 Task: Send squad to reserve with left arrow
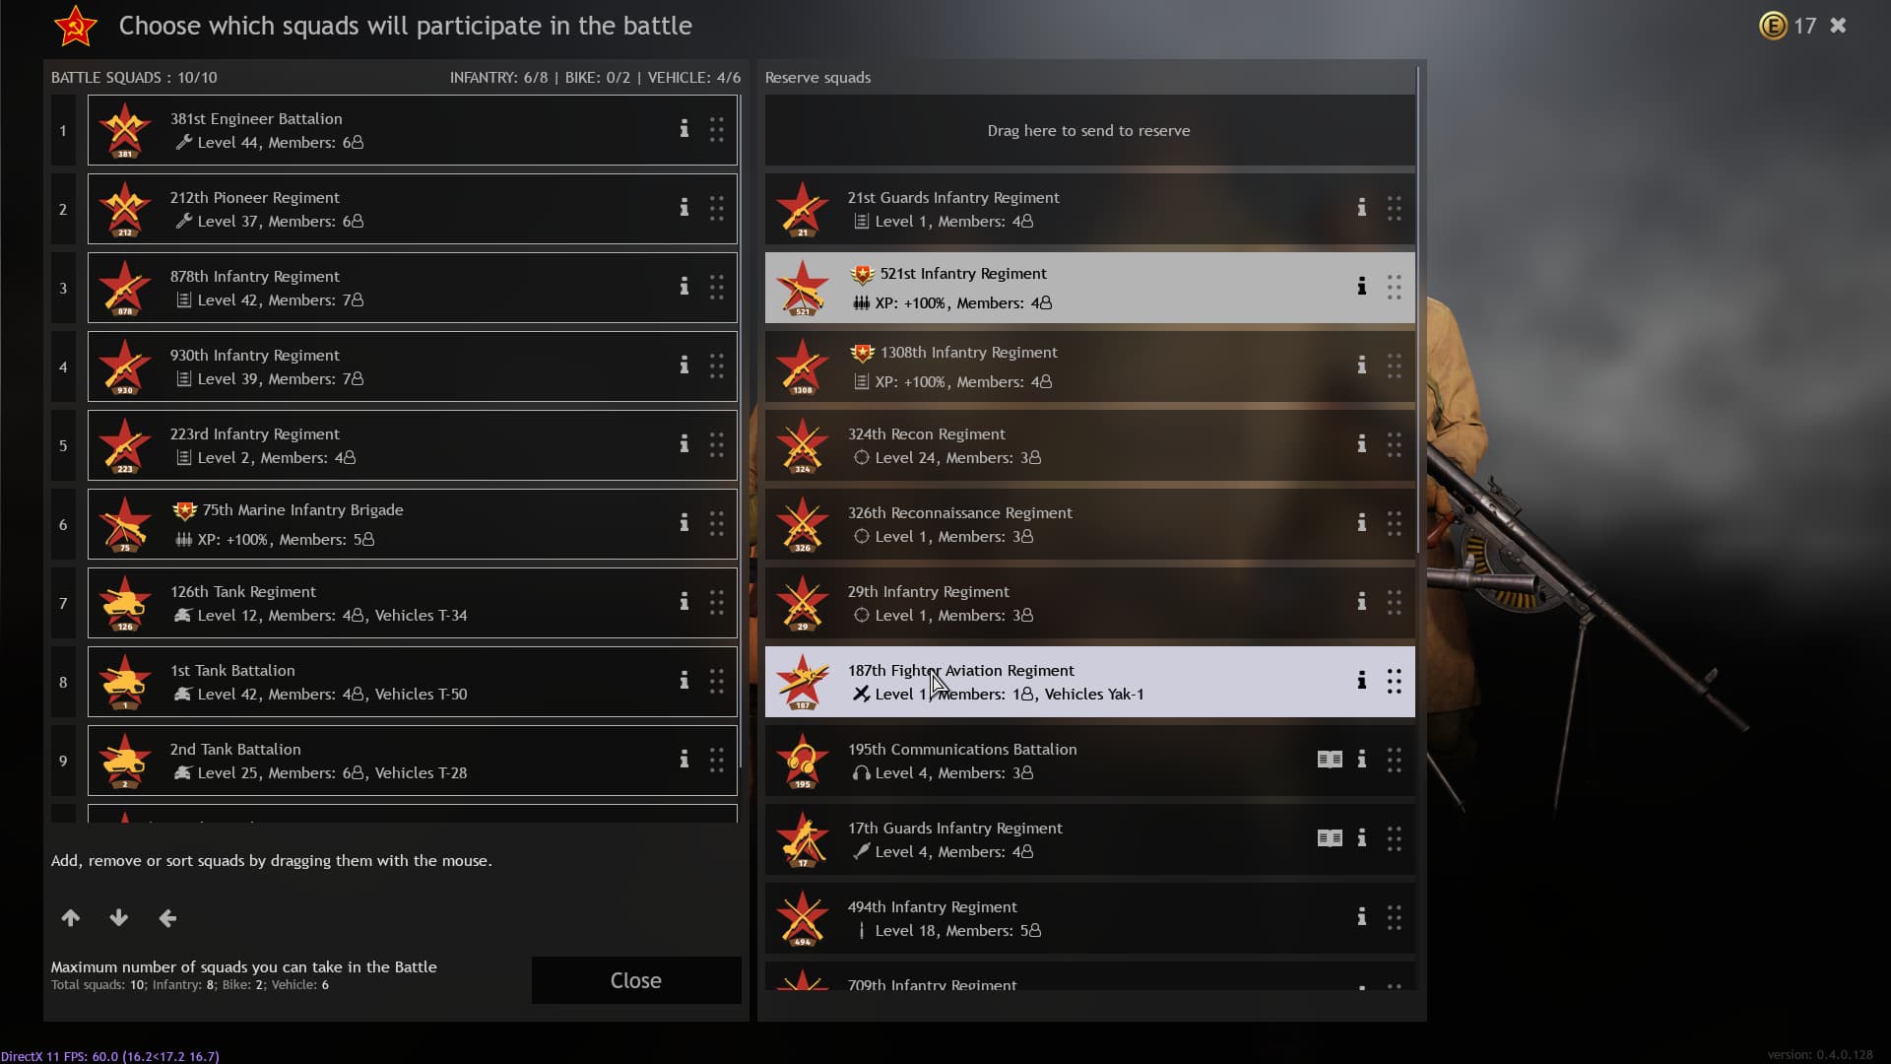(x=167, y=918)
